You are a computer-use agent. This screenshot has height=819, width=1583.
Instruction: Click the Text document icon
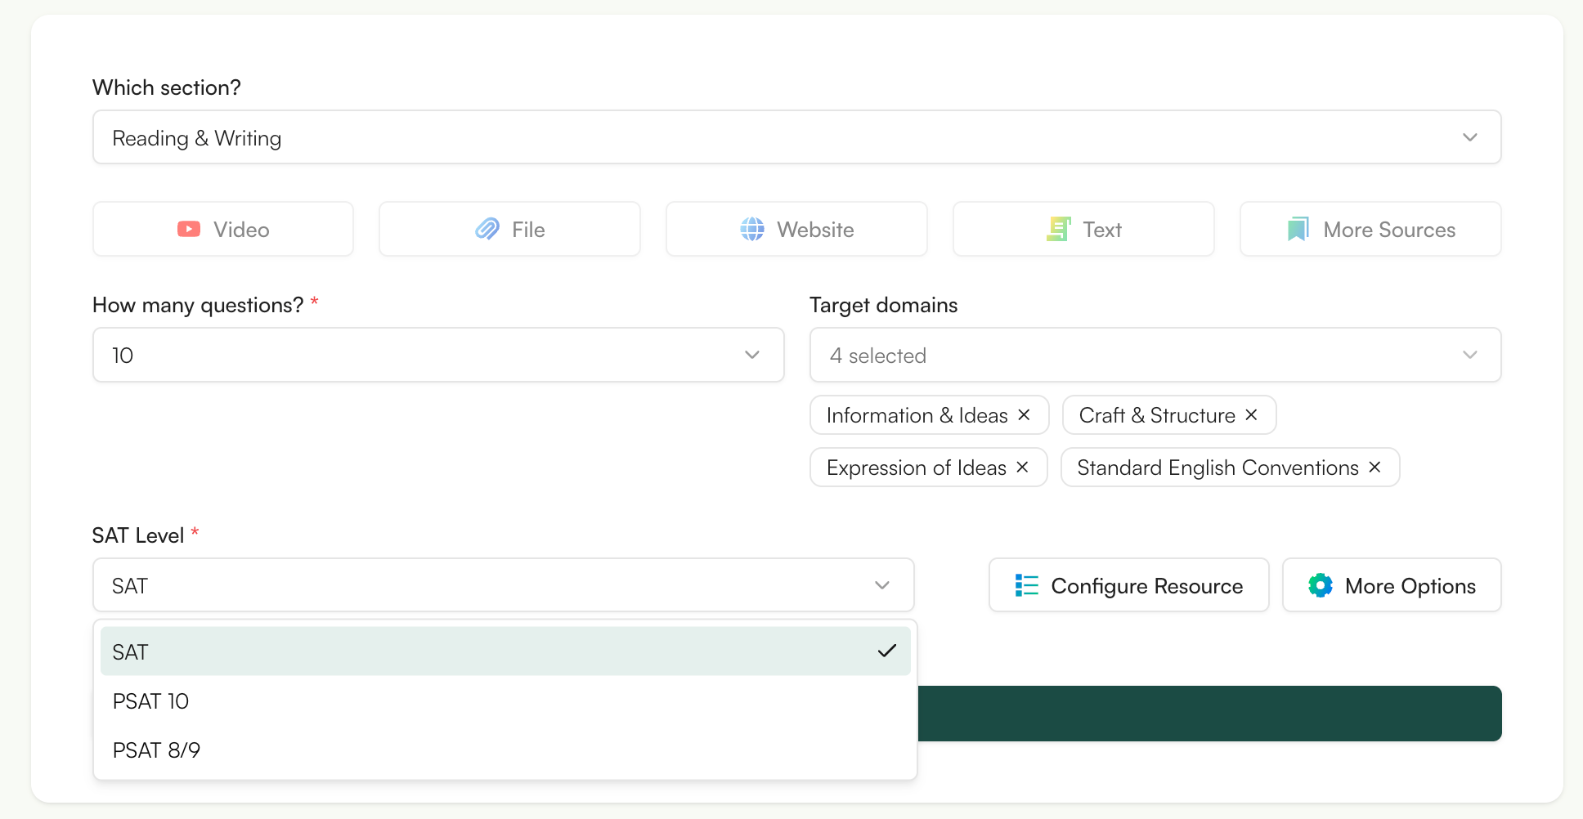tap(1058, 229)
